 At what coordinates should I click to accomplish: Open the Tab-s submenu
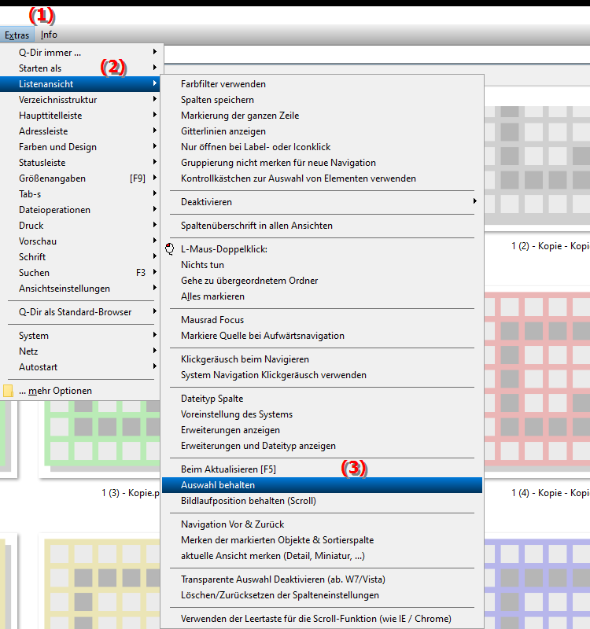pos(80,193)
